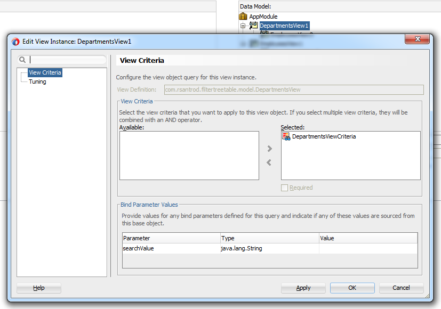Open Help for this dialog
This screenshot has width=441, height=309.
[39, 288]
